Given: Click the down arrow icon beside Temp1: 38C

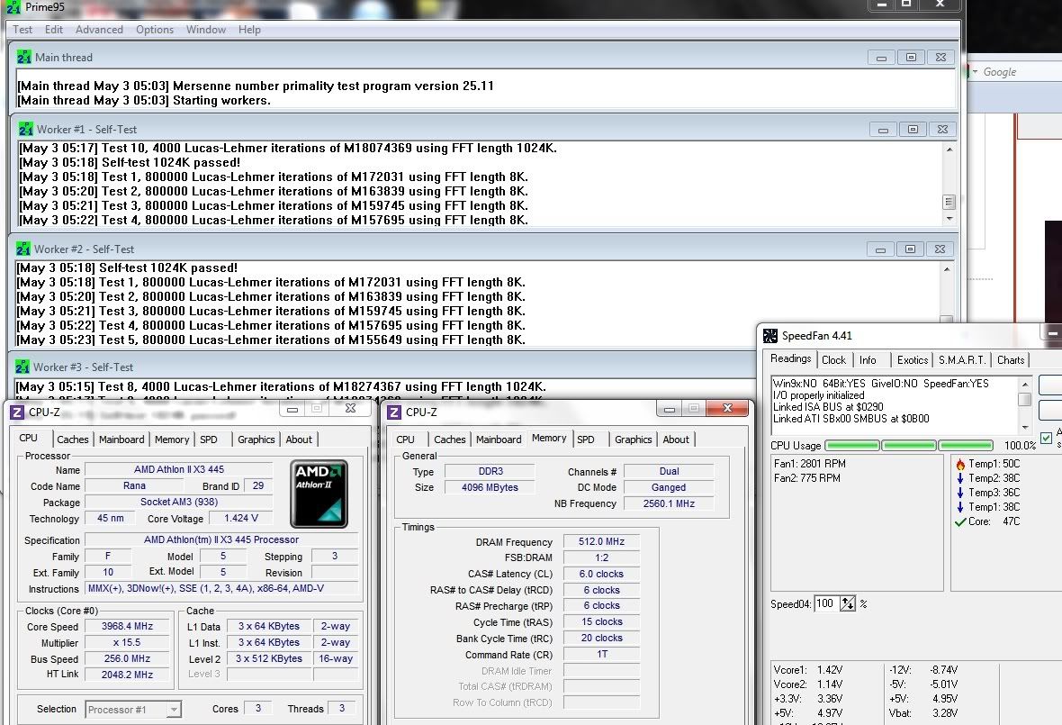Looking at the screenshot, I should pos(959,507).
